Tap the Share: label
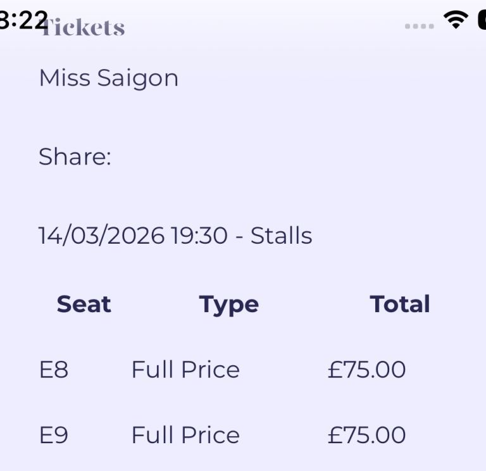The width and height of the screenshot is (486, 471). (x=75, y=157)
